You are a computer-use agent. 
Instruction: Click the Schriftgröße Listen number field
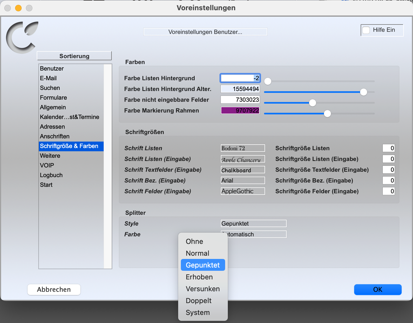(x=388, y=148)
